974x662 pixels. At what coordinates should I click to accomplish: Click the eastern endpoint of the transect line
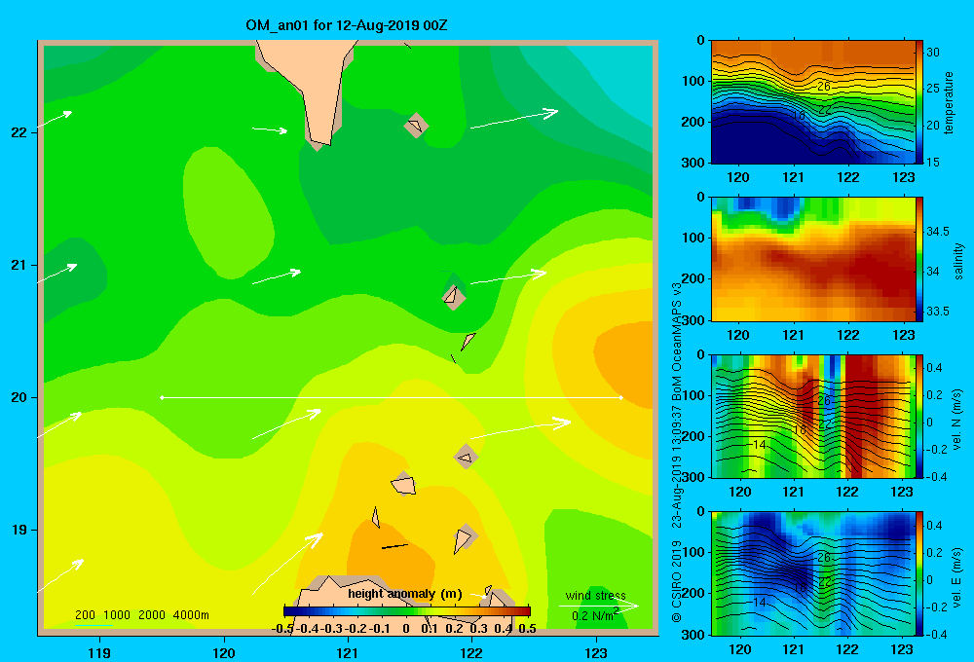[x=620, y=397]
